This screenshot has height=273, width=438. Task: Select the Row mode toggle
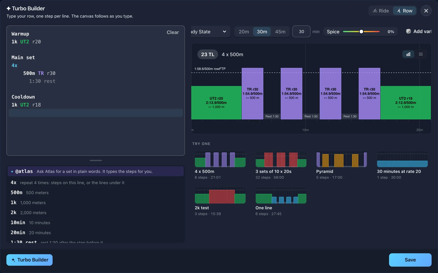click(x=405, y=11)
